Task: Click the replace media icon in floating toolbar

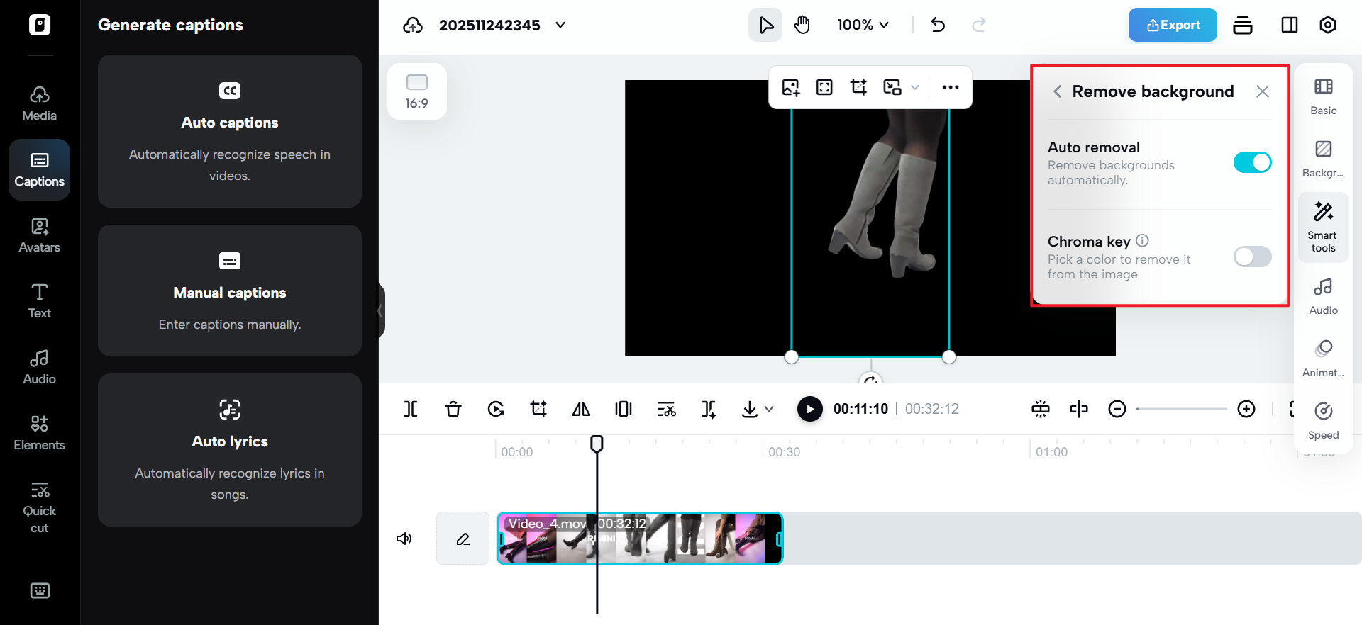Action: click(x=892, y=87)
